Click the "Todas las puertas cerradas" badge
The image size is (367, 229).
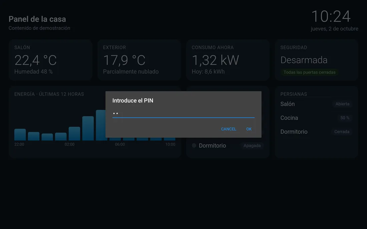(x=309, y=72)
